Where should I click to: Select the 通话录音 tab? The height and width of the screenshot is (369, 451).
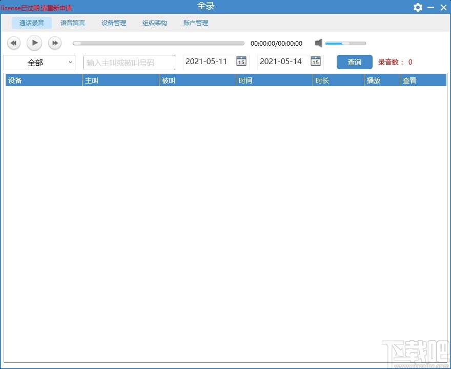[x=32, y=23]
